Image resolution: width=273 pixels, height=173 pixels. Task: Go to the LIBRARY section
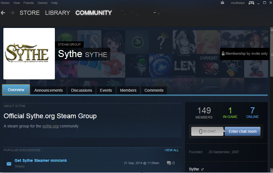pos(57,13)
